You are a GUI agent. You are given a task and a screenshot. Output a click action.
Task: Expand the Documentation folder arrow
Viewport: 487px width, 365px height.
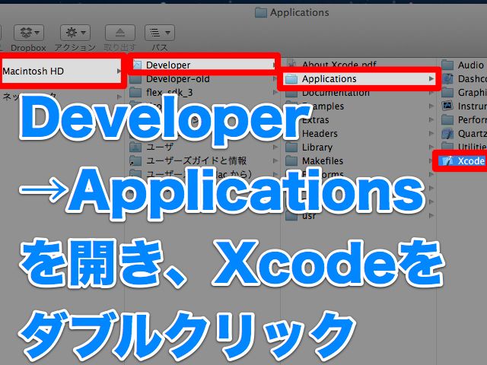431,93
